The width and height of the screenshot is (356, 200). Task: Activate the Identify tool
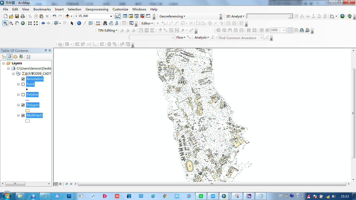79,23
